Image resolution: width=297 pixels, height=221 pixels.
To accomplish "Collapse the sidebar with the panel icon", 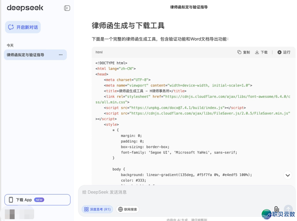I will tap(67, 8).
